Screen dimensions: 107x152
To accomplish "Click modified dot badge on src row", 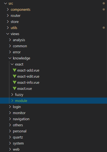I will pos(104,3).
